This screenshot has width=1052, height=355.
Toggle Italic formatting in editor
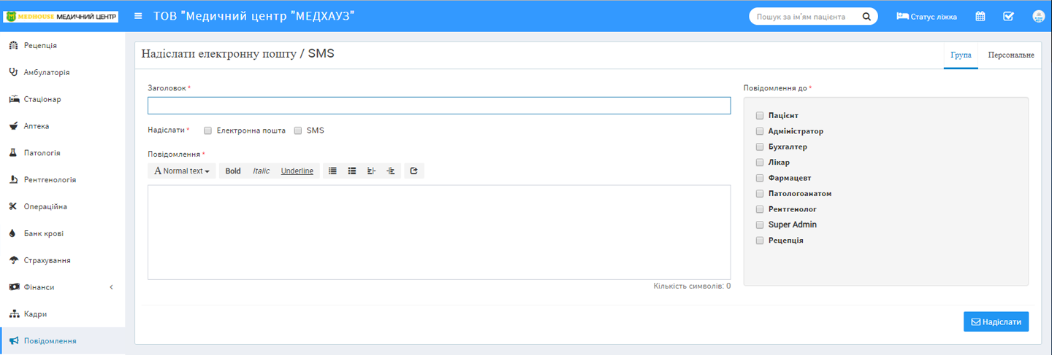[x=261, y=171]
